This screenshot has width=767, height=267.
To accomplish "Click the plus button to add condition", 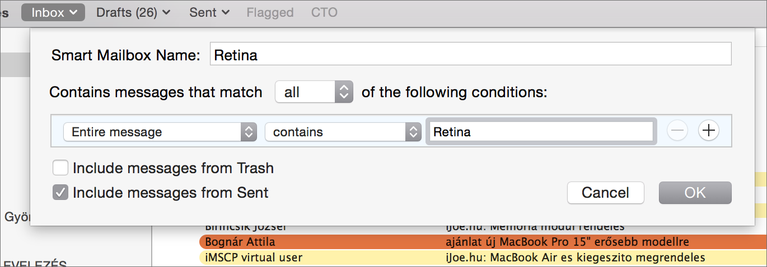I will (x=709, y=131).
